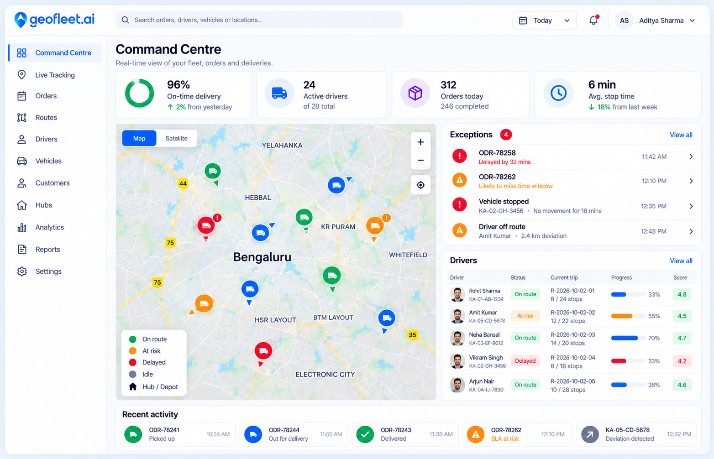
Task: Click the Hubs sidebar item
Action: (55, 205)
